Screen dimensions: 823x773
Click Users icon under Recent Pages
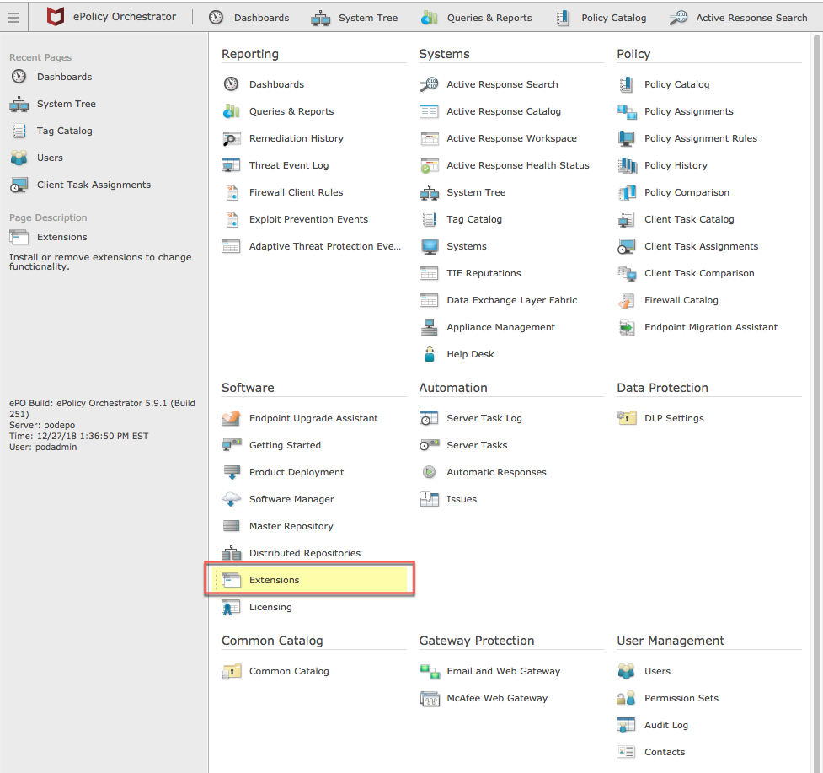19,158
